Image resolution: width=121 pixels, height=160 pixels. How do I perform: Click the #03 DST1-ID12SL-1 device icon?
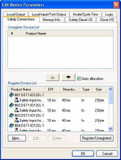point(12,115)
